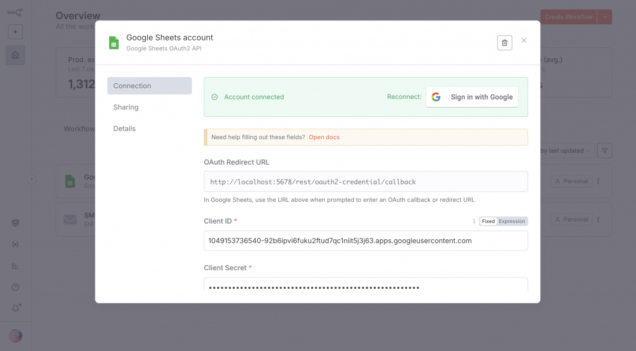Viewport: 636px width, 351px height.
Task: Open docs link in help banner
Action: point(324,137)
